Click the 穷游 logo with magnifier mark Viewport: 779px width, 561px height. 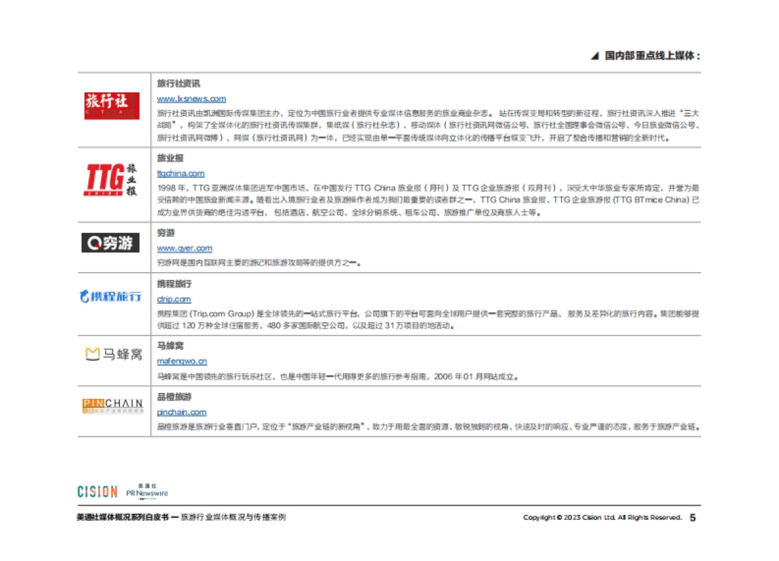[x=112, y=243]
